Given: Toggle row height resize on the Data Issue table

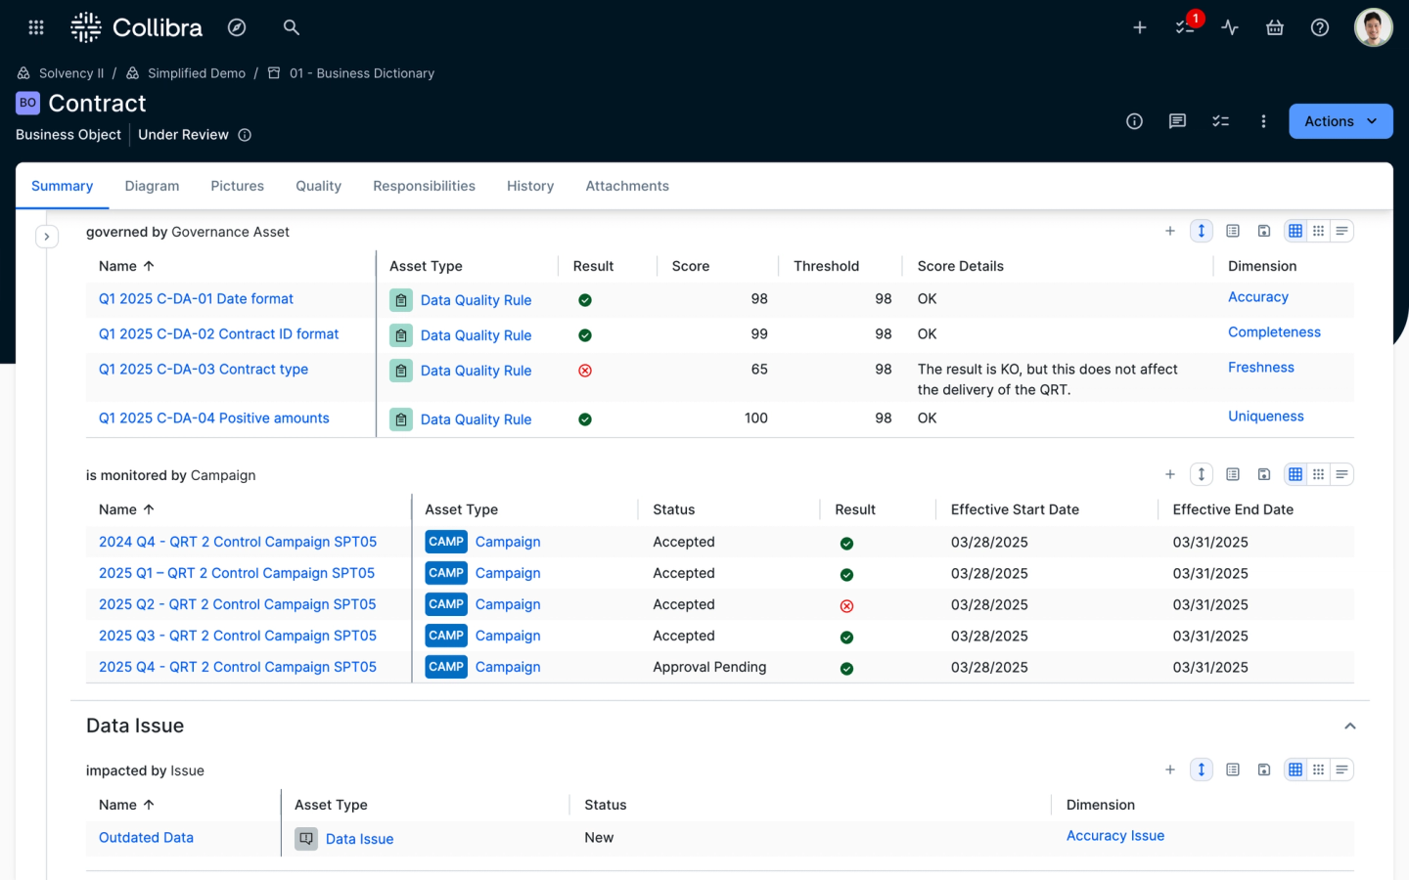Looking at the screenshot, I should pyautogui.click(x=1202, y=770).
